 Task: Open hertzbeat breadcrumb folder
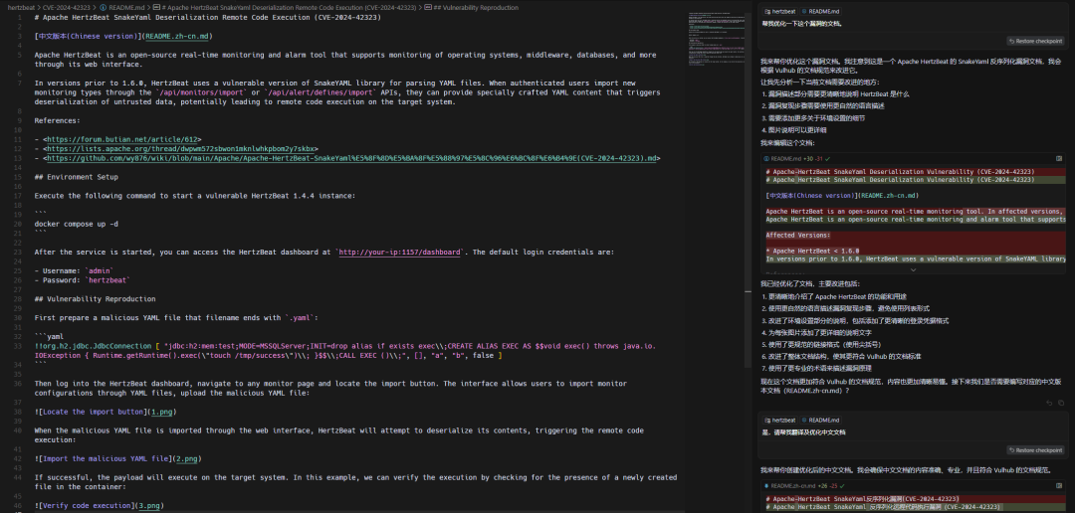(21, 8)
